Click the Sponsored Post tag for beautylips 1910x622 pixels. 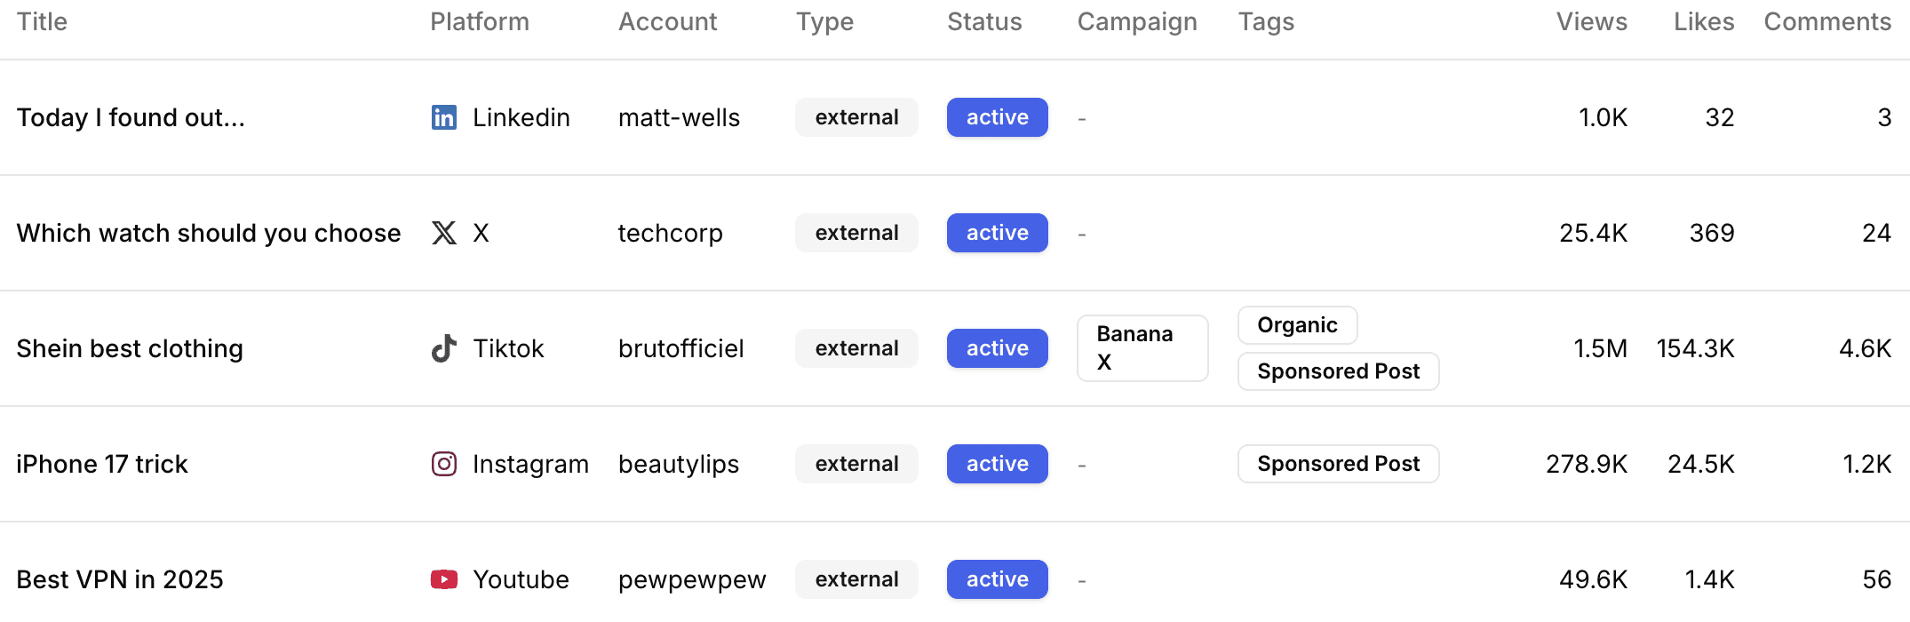click(1338, 463)
